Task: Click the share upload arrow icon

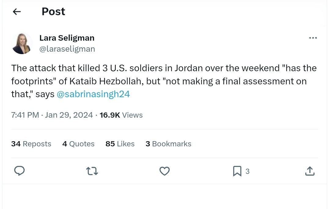Action: (x=310, y=171)
